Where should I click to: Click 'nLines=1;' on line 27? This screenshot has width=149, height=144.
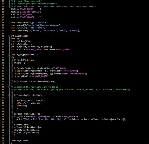(x=47, y=47)
